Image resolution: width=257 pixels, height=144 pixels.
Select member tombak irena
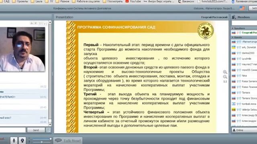[x=244, y=104]
